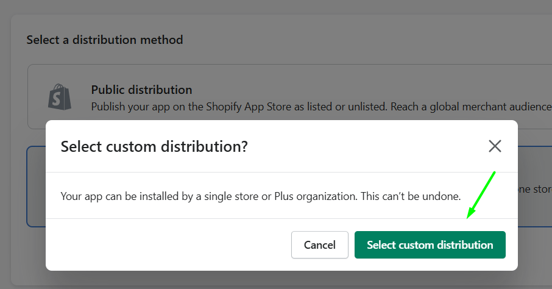Viewport: 552px width, 289px height.
Task: Click the 'Public distribution' title text
Action: click(141, 90)
